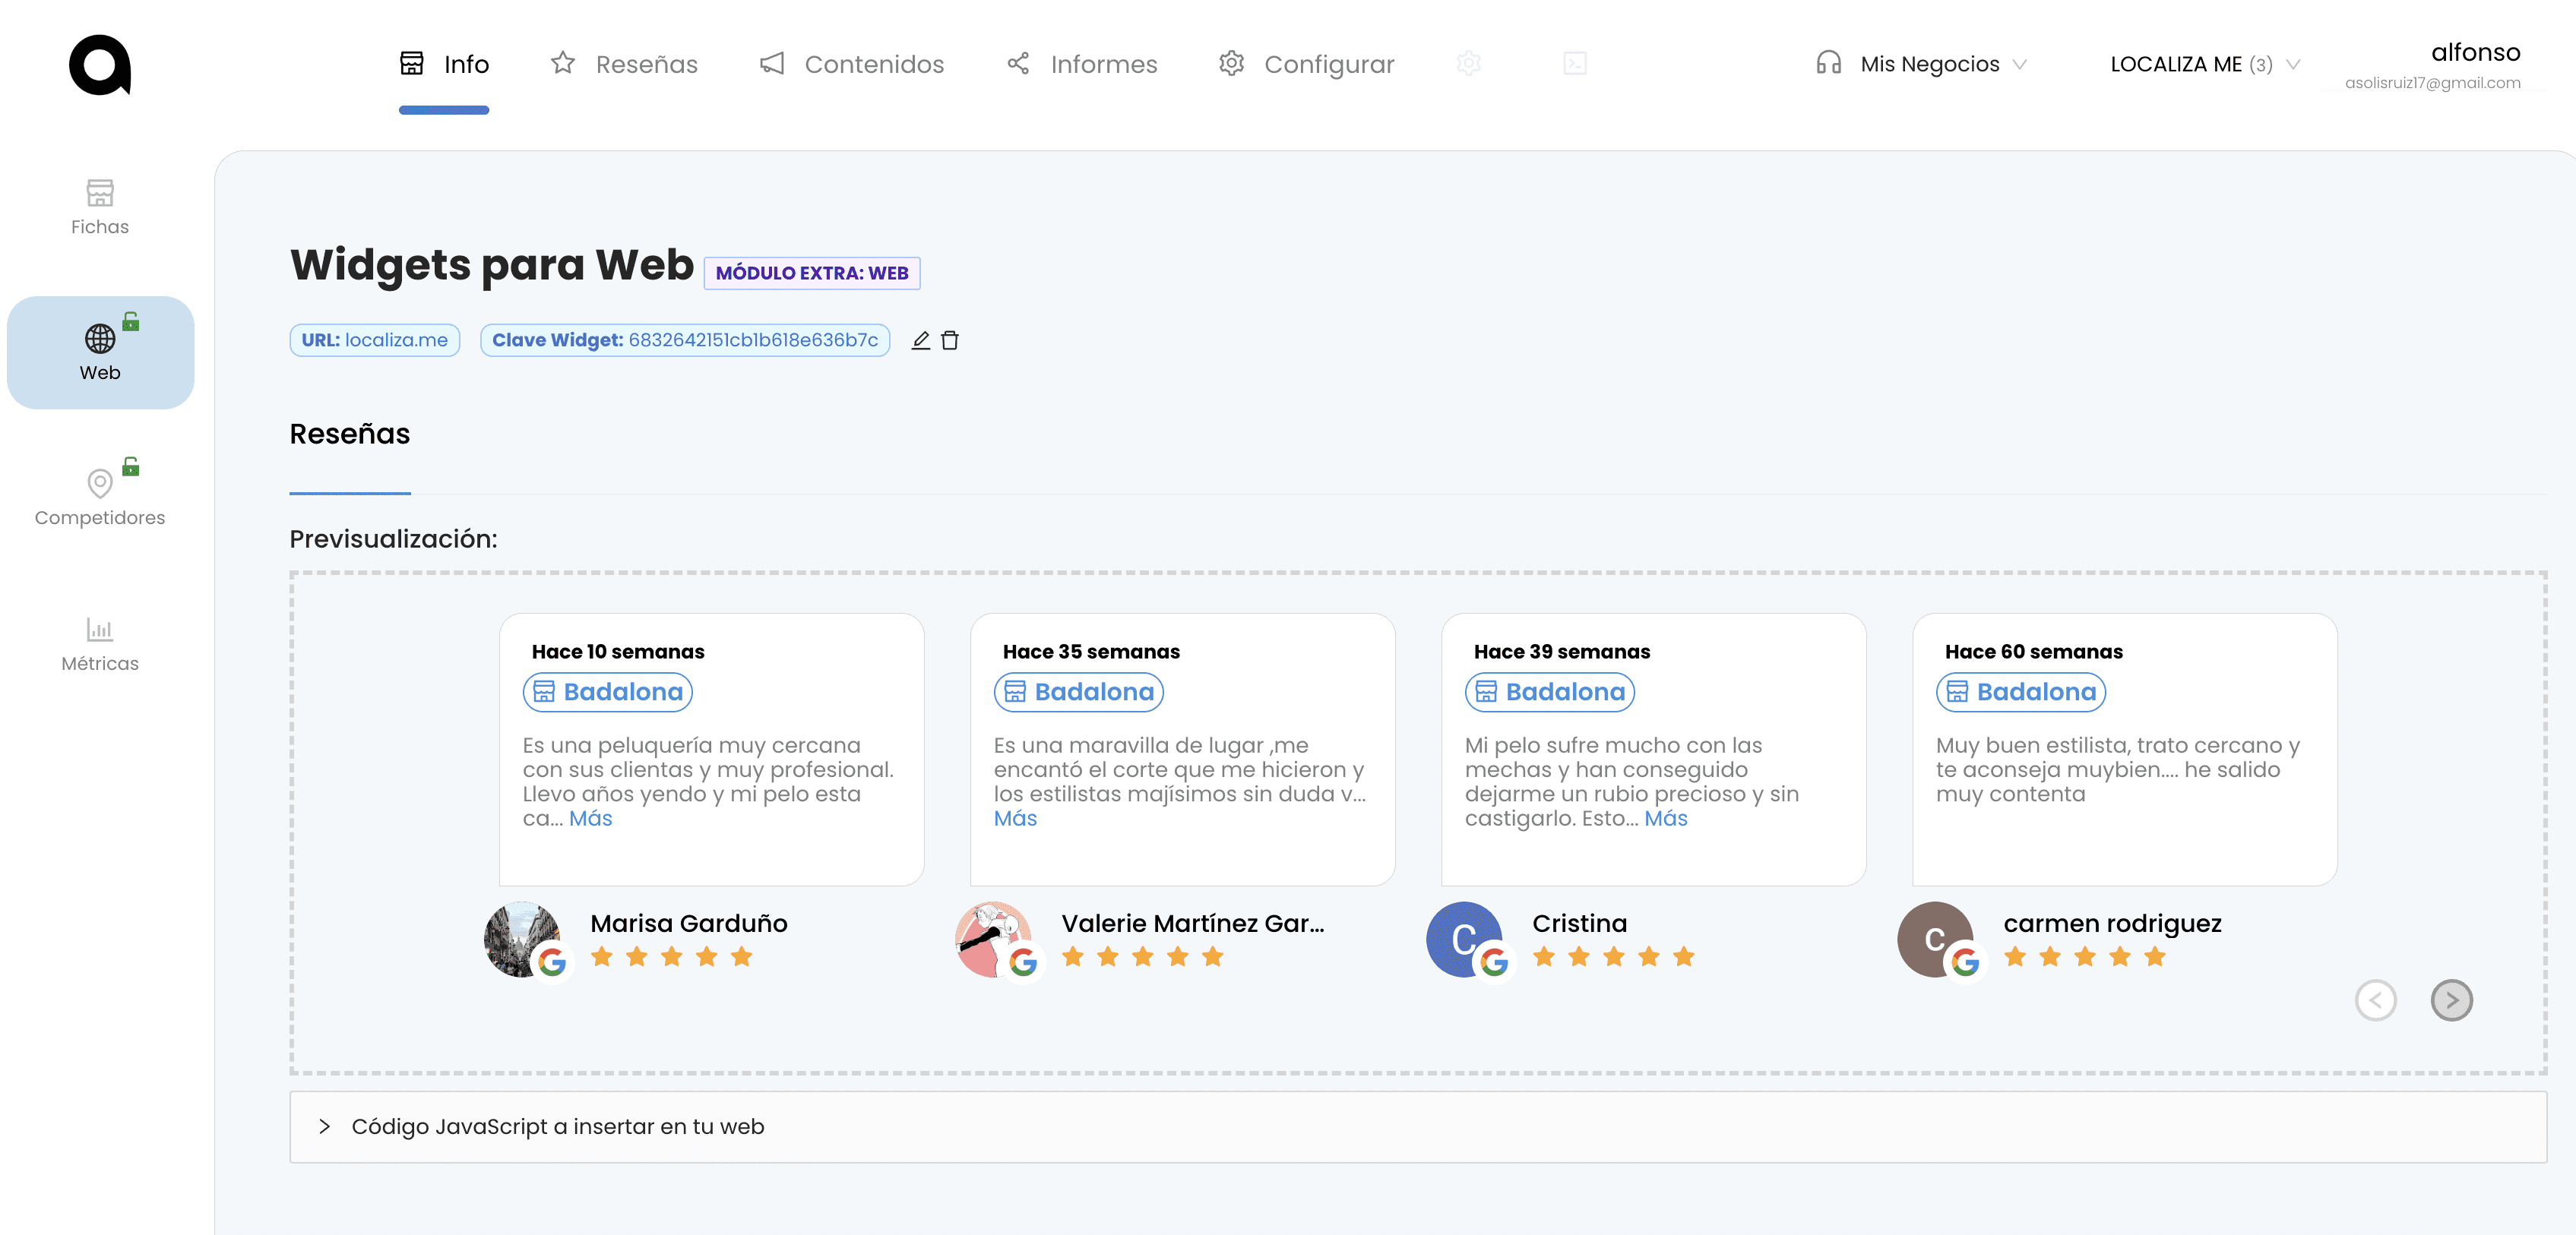Switch to the Informes tab

point(1081,64)
